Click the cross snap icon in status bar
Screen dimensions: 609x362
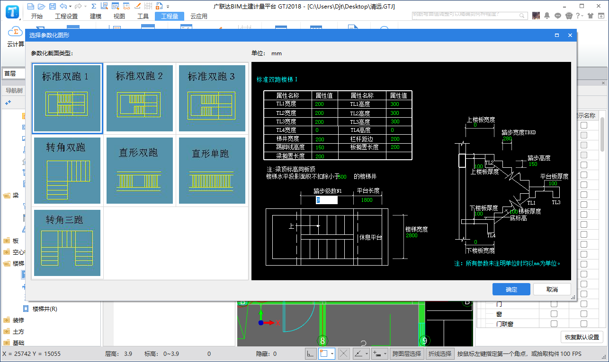point(344,353)
